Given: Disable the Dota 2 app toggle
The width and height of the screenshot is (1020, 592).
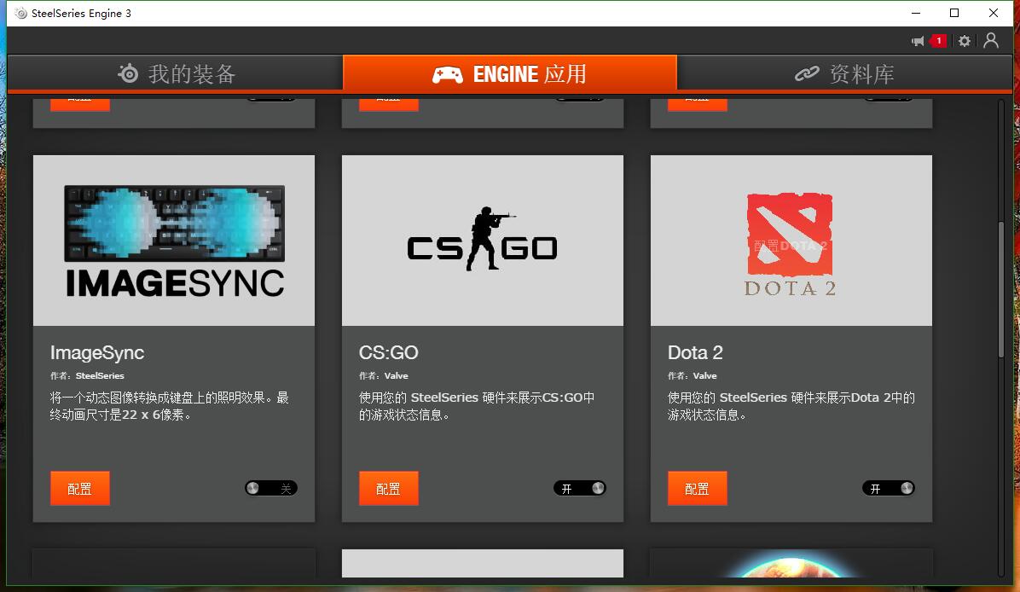Looking at the screenshot, I should click(889, 488).
